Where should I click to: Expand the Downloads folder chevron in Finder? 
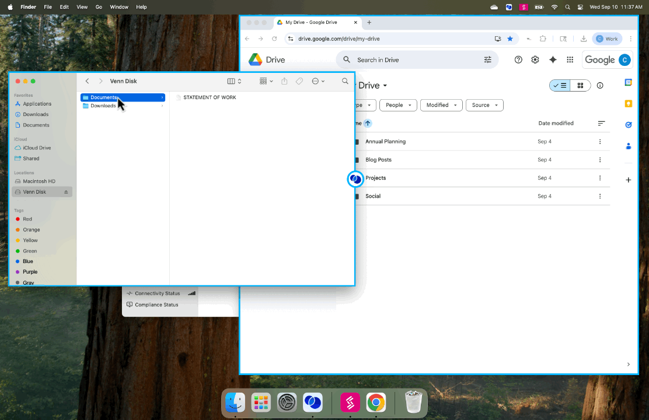pos(162,106)
